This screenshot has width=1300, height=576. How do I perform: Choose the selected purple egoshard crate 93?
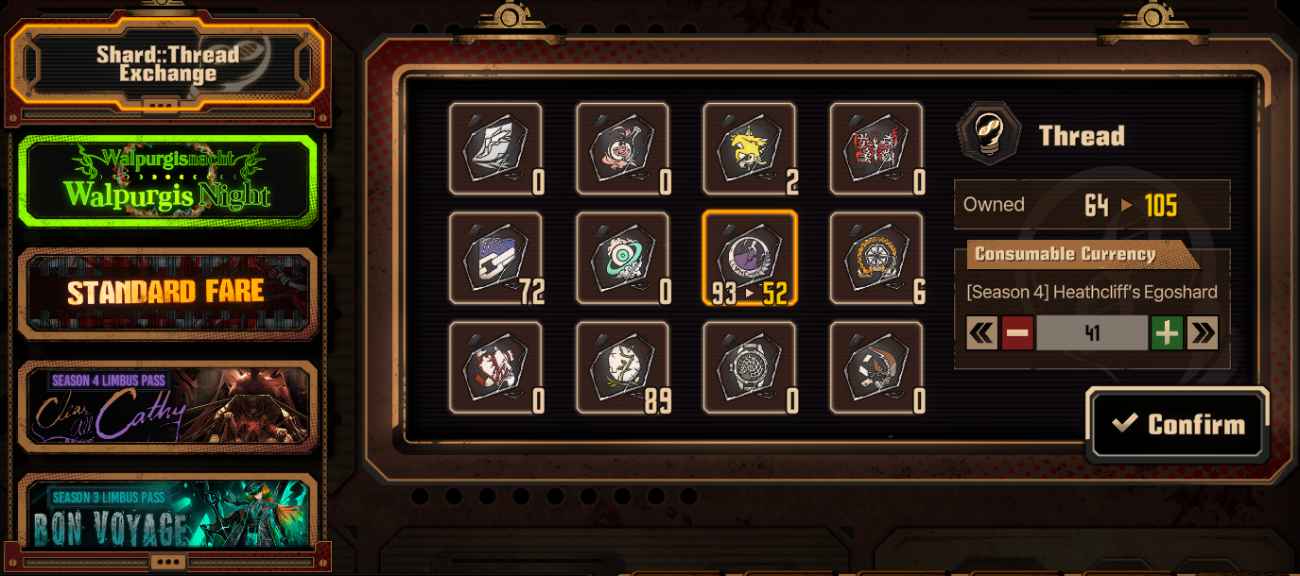[749, 258]
